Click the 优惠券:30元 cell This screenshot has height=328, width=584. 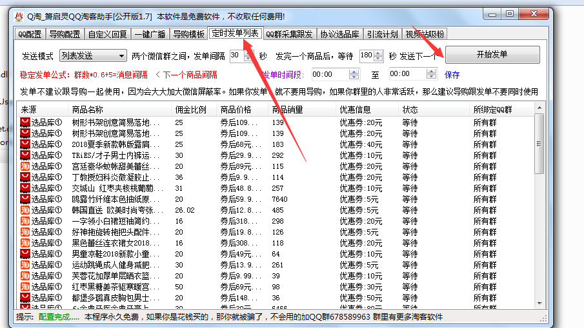(x=361, y=287)
